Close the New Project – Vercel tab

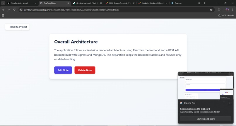(x=35, y=3)
